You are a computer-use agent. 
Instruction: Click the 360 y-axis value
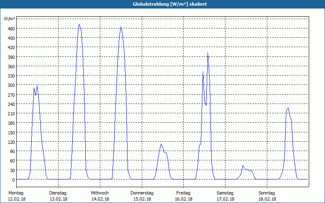pos(11,67)
